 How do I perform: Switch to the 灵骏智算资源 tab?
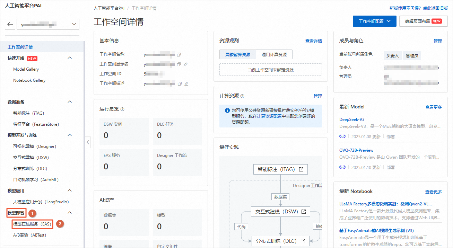click(x=238, y=54)
